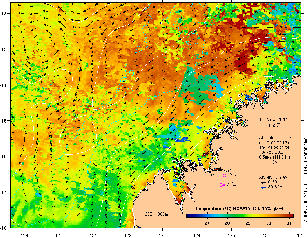
Task: Click the 'ANMN 12h av.' label
Action: point(274,177)
